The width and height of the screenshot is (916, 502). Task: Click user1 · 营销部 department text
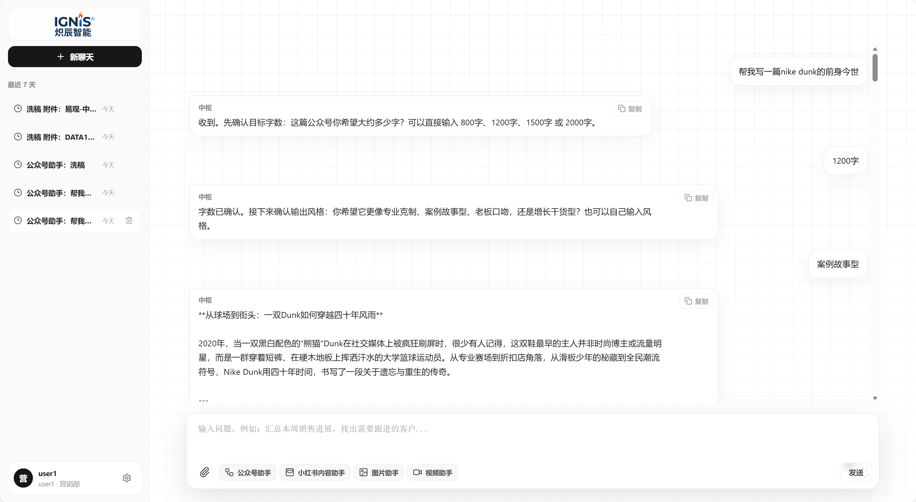pyautogui.click(x=59, y=484)
